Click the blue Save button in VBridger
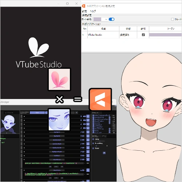The image size is (182, 182). pyautogui.click(x=37, y=112)
